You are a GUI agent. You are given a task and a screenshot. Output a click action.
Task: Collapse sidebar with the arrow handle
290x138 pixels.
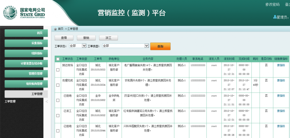pyautogui.click(x=47, y=101)
